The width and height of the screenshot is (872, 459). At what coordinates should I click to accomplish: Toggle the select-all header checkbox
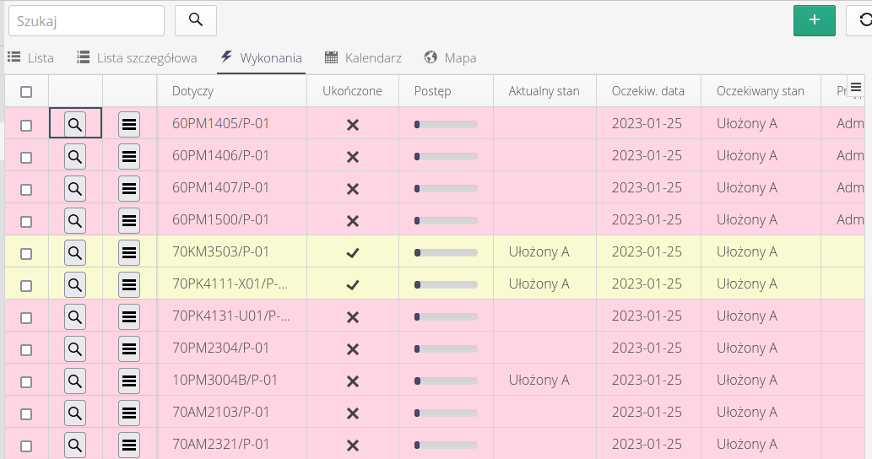26,92
